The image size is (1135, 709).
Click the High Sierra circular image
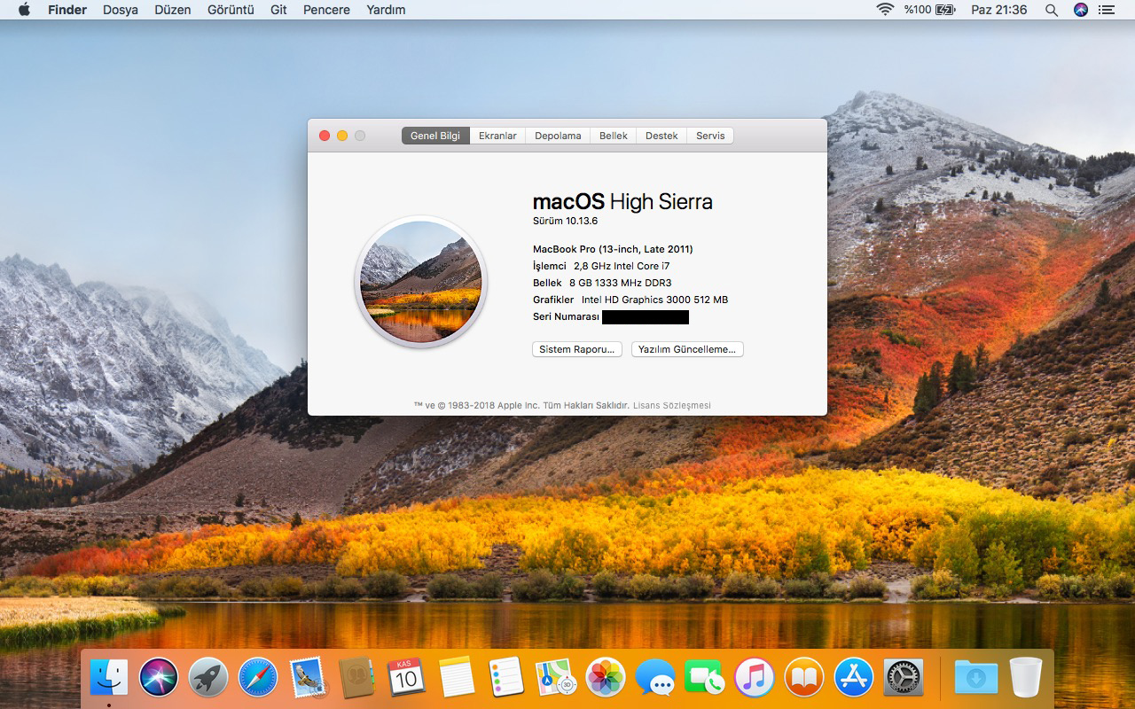[421, 283]
